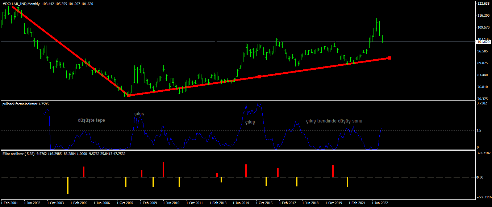Click the -272.3116 oscillator scale value
The image size is (492, 207).
click(x=485, y=197)
